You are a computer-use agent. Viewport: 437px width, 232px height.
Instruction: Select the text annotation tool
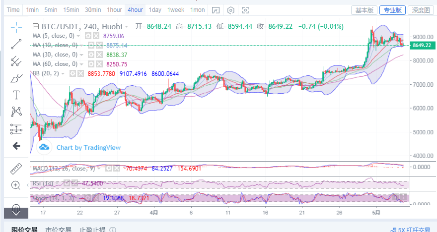pos(16,95)
